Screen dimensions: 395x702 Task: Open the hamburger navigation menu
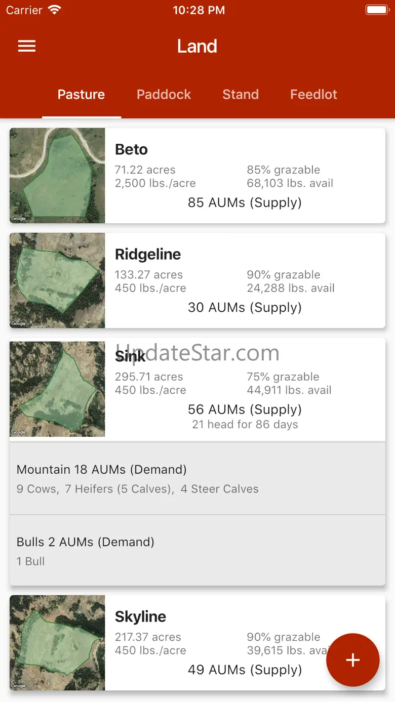[27, 46]
